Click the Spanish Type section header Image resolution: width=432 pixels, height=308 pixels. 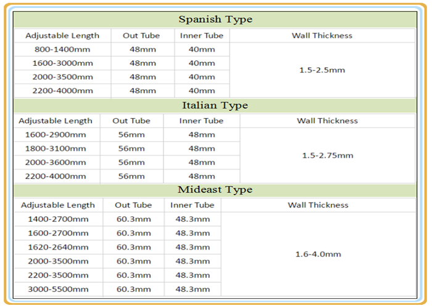coord(215,20)
